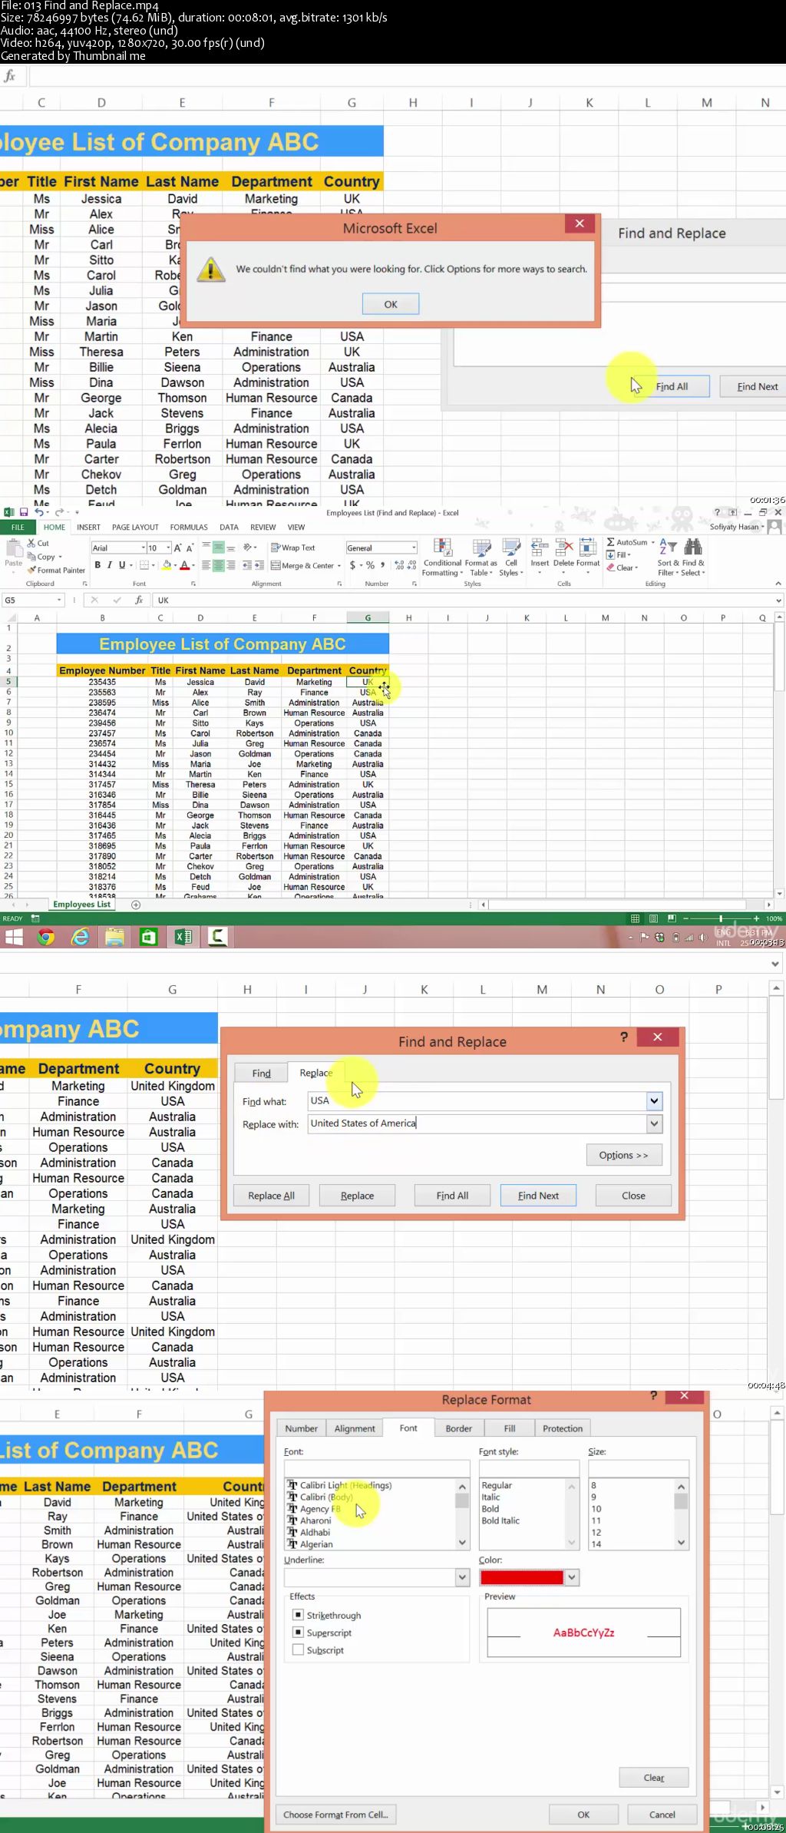Click the Find what input field containing USA
Screen dimensions: 786x1833
point(477,1100)
